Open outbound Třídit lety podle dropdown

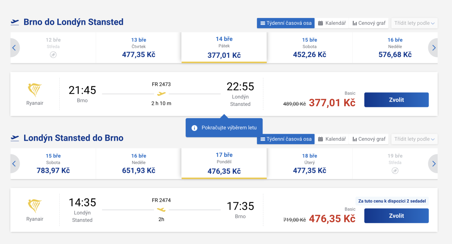(414, 23)
